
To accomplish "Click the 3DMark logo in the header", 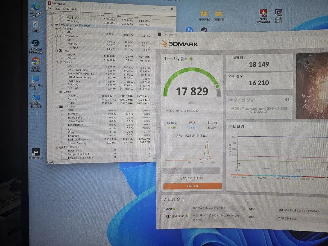I will pos(180,43).
